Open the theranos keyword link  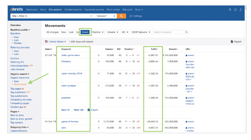tap(66, 62)
